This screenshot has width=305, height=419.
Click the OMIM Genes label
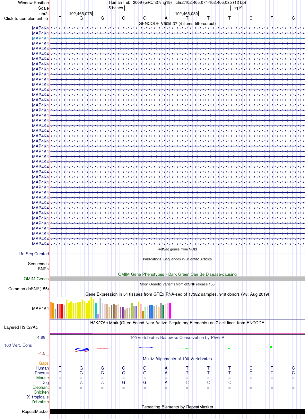click(x=36, y=279)
